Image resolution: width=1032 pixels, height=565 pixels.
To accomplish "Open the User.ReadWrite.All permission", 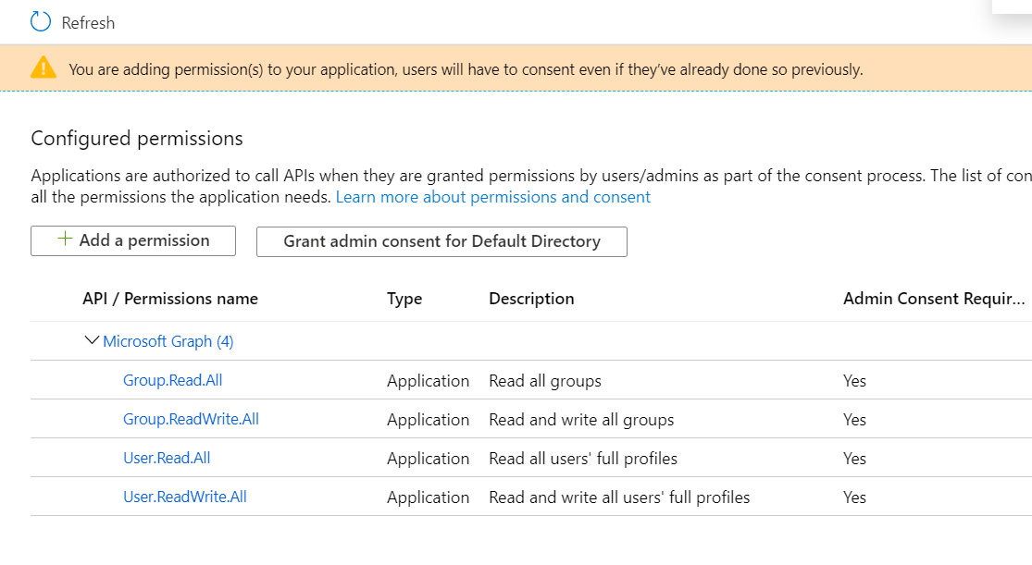I will coord(185,497).
